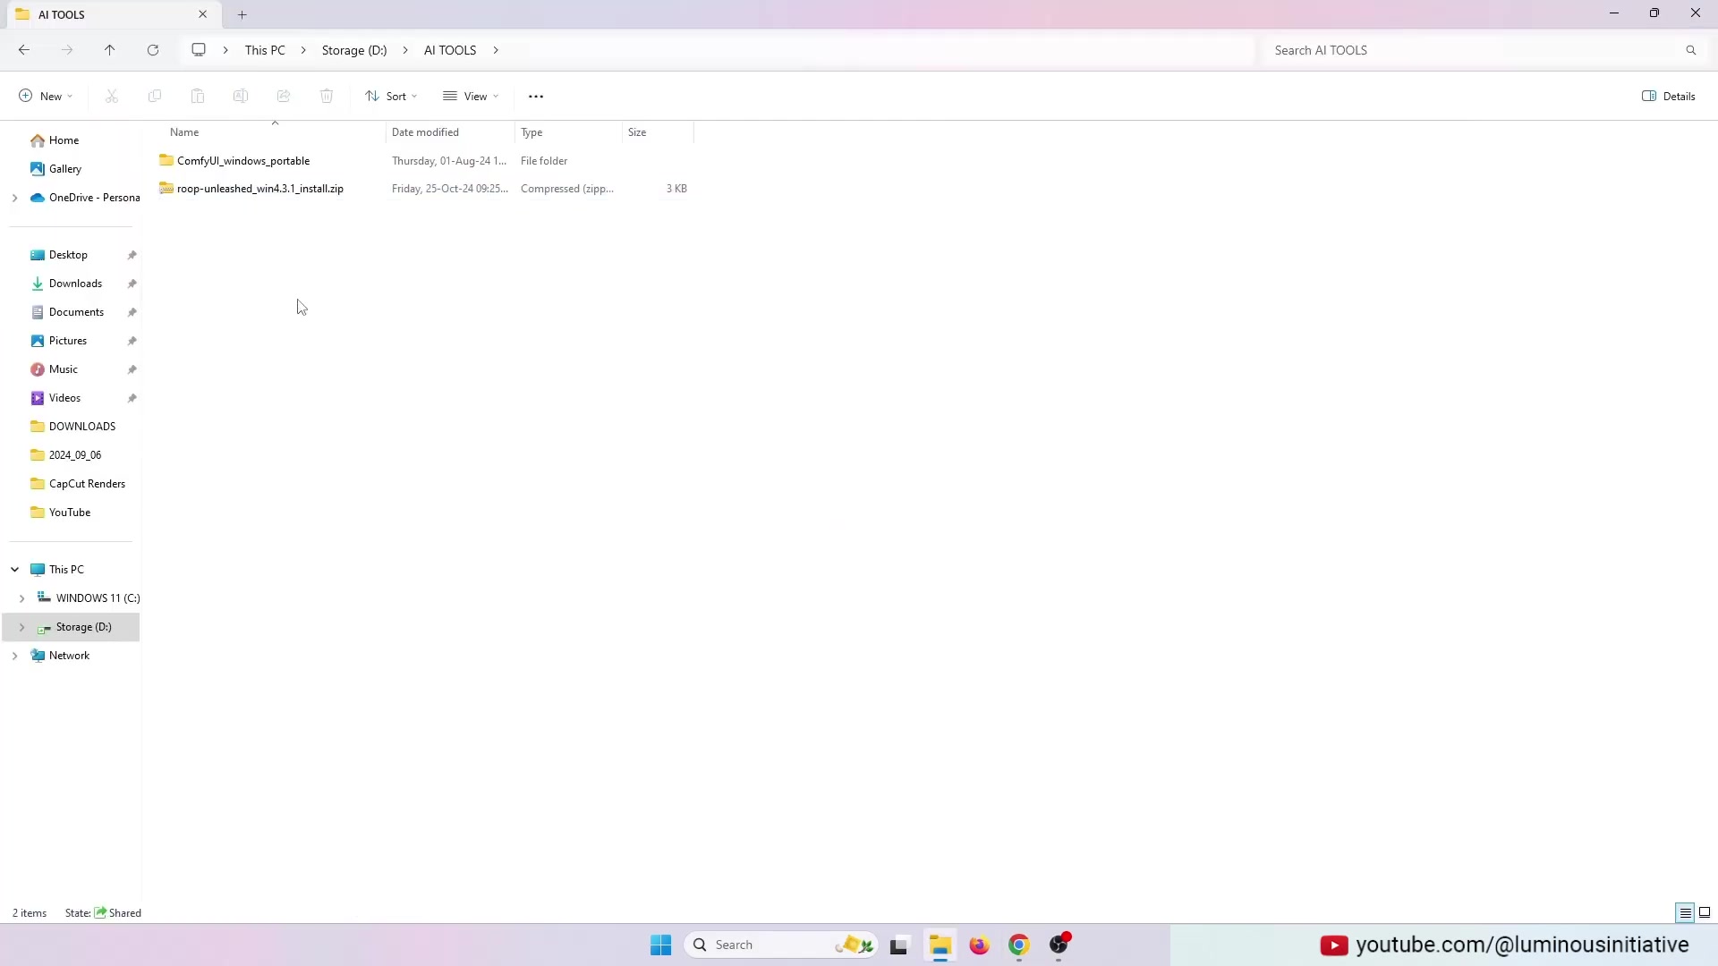
Task: Click the Back navigation arrow
Action: click(x=24, y=50)
